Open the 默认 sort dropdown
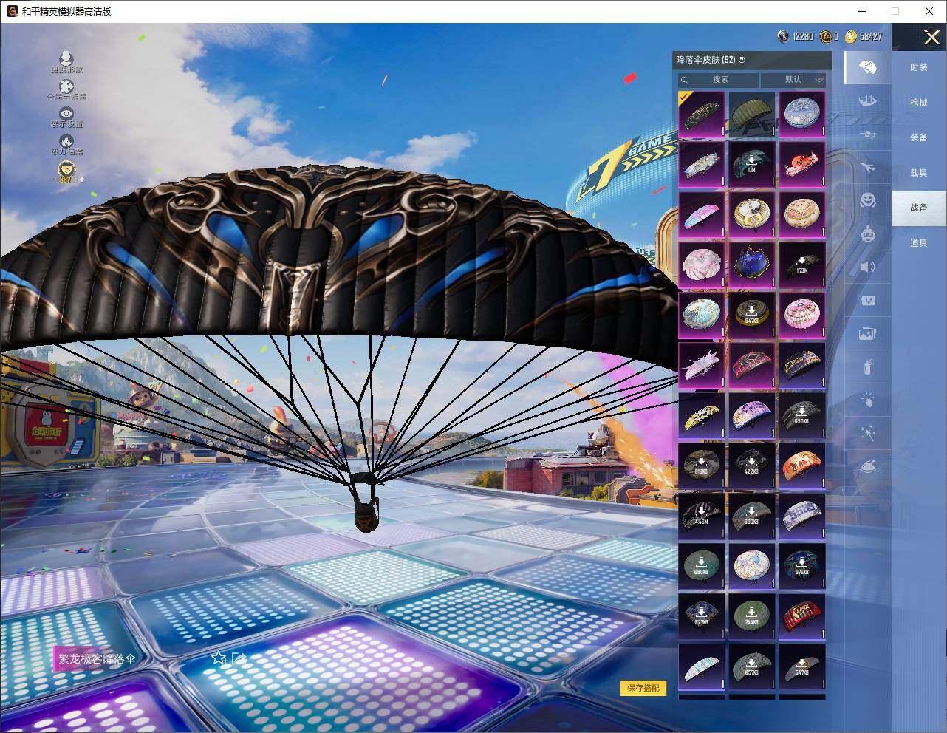The height and width of the screenshot is (733, 947). point(793,80)
